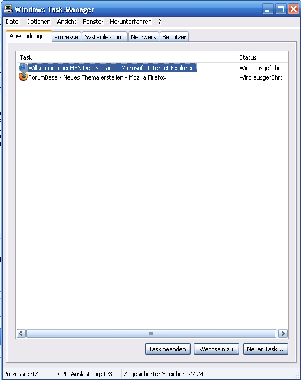Close the Task Manager window
Image resolution: width=301 pixels, height=380 pixels.
(293, 9)
